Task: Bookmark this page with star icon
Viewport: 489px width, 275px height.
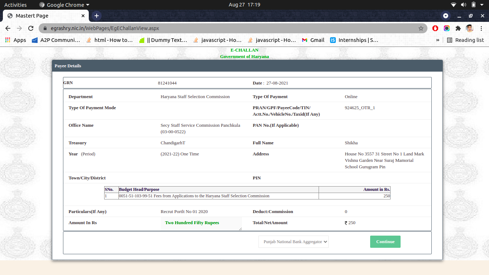Action: (x=421, y=28)
